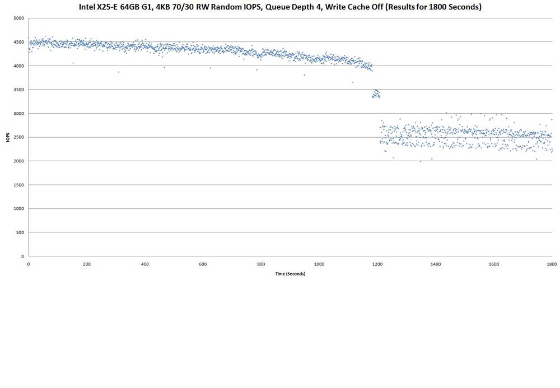Click the 4500 y-axis value
The width and height of the screenshot is (560, 388).
click(x=19, y=42)
